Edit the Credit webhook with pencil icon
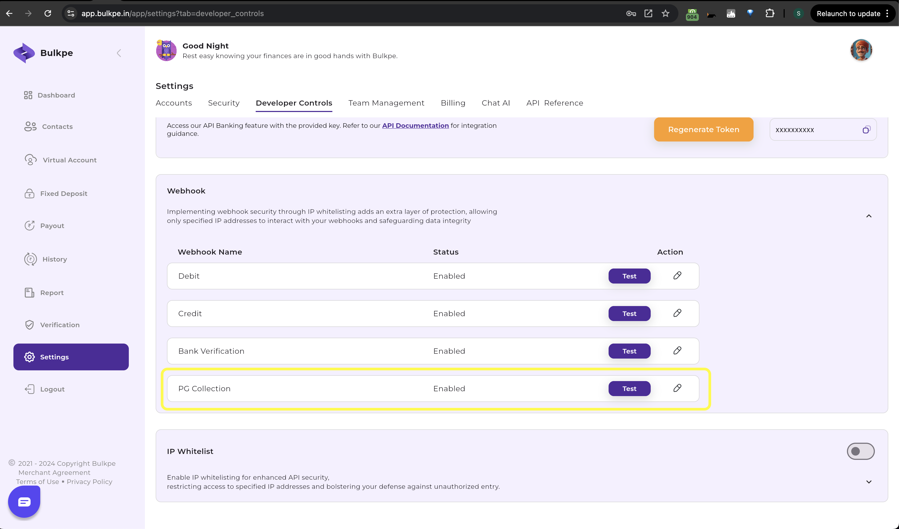Viewport: 899px width, 529px height. click(x=677, y=313)
